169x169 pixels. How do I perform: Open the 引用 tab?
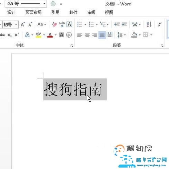tap(55, 12)
